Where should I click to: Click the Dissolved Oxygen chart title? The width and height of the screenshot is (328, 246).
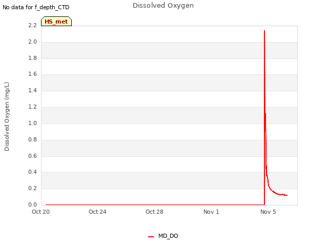click(x=163, y=6)
